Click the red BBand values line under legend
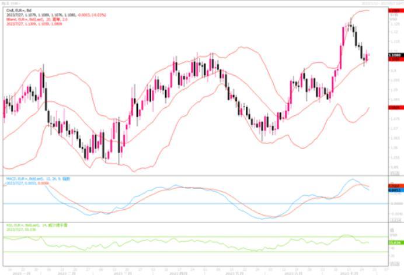 tap(29, 23)
